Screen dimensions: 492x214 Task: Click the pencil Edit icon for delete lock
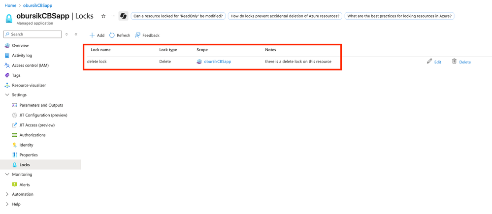(x=429, y=61)
